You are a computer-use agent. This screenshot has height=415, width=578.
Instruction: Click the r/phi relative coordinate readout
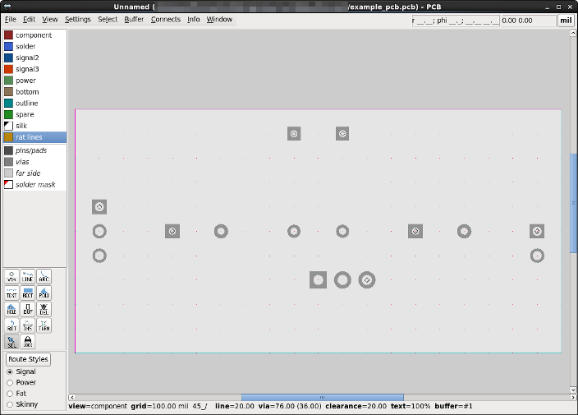456,21
